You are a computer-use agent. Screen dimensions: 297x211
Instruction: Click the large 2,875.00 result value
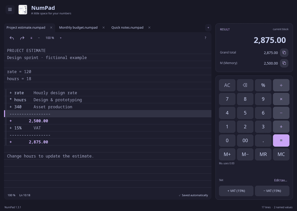click(270, 40)
